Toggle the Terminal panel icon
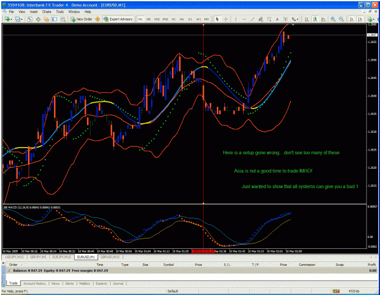This screenshot has height=295, width=380. [55, 19]
